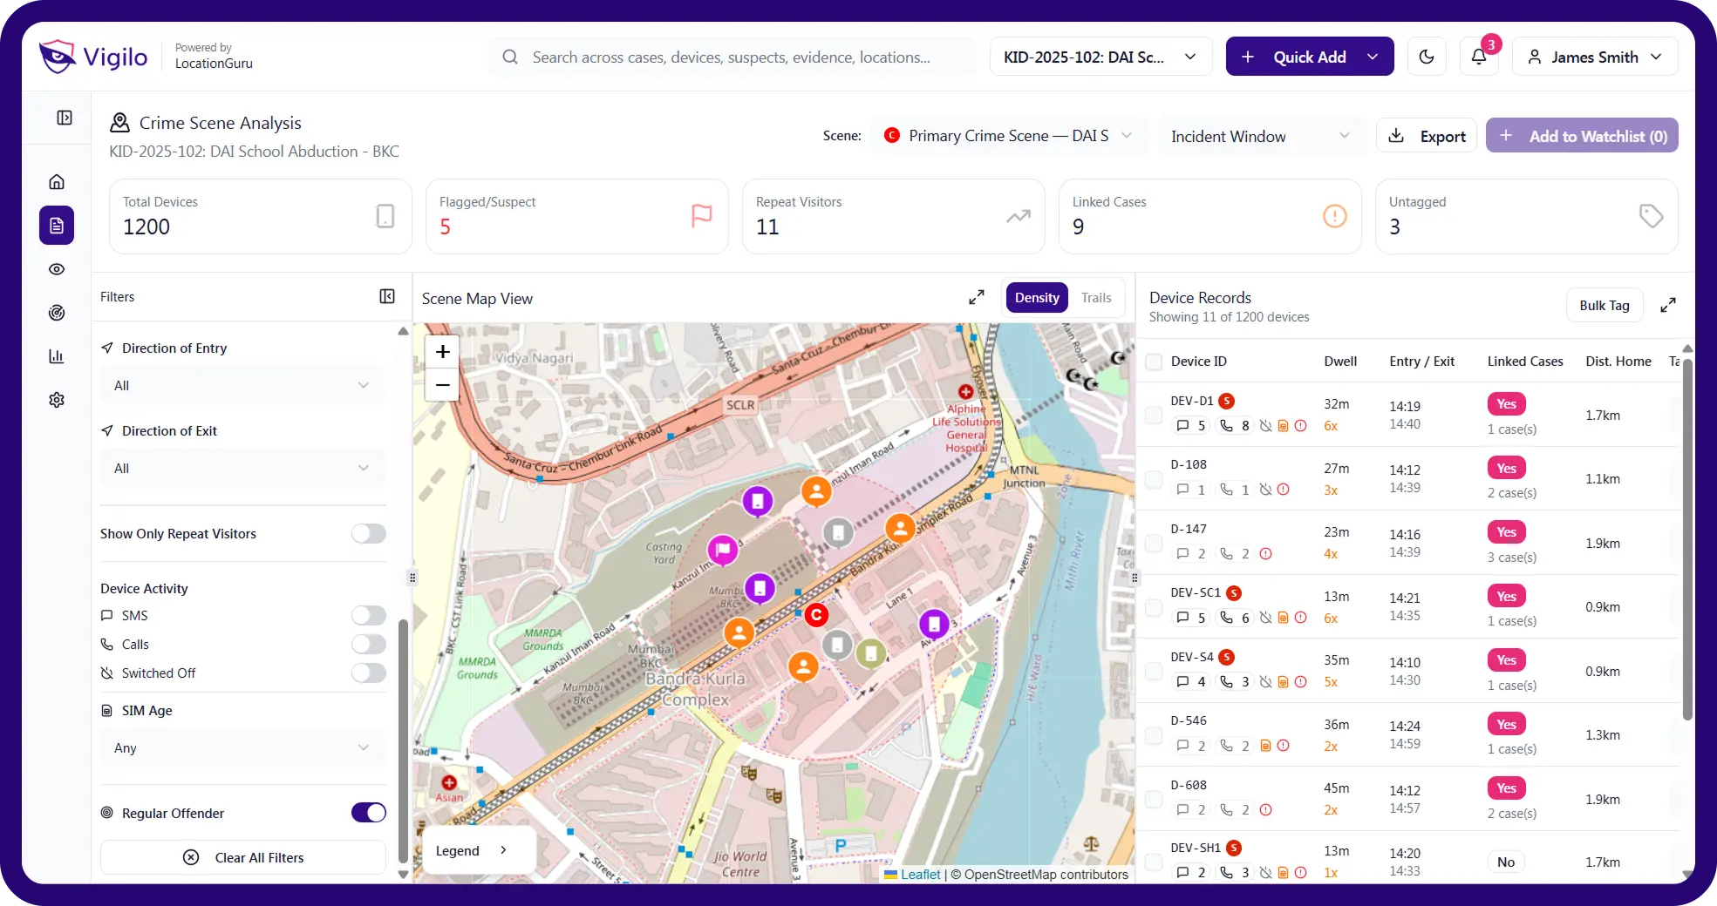Click the map zoom in button
1717x906 pixels.
[x=443, y=352]
